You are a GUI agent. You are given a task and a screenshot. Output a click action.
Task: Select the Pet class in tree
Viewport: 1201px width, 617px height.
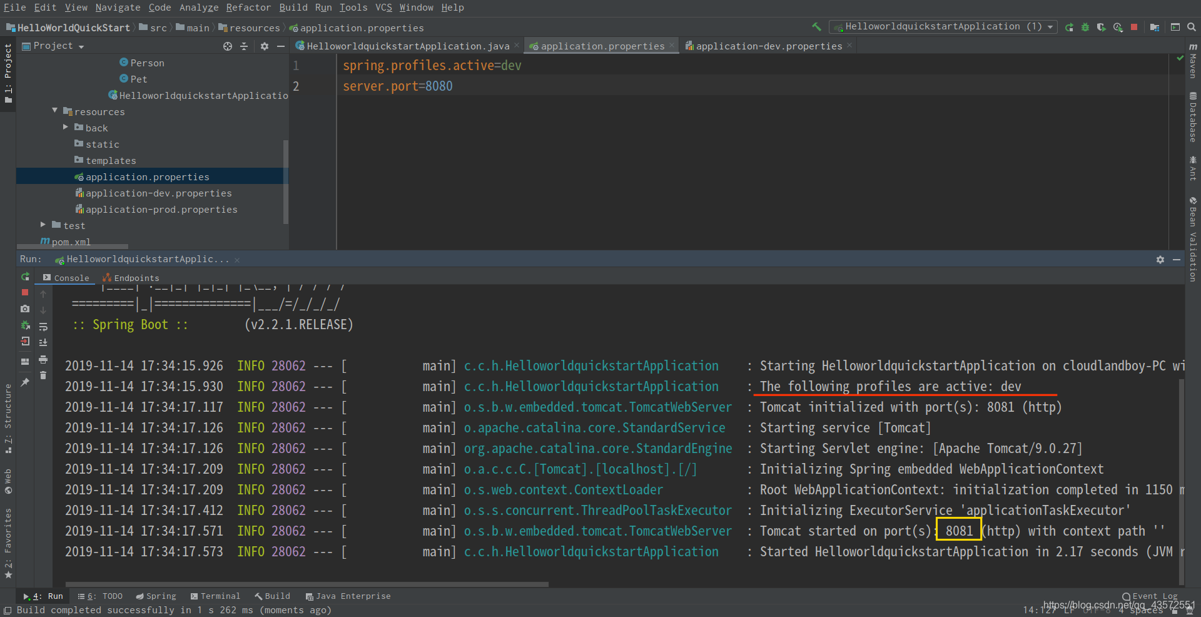133,79
